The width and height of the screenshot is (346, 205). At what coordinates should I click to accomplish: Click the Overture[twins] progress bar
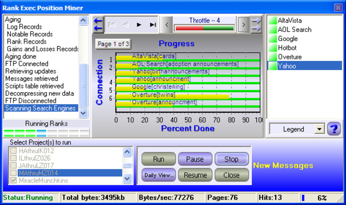click(x=172, y=97)
